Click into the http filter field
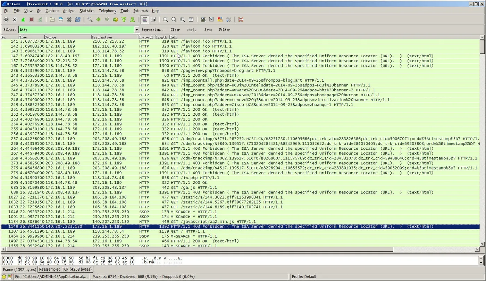 point(76,30)
